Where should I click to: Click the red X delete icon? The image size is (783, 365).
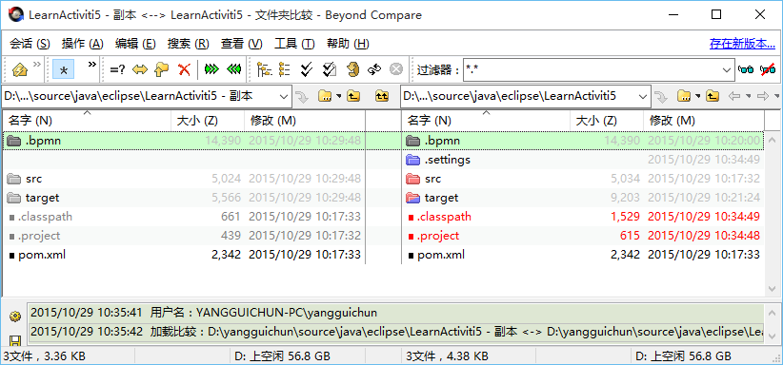tap(184, 69)
